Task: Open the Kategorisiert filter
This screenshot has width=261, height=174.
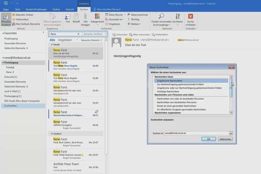Action: coord(97,20)
